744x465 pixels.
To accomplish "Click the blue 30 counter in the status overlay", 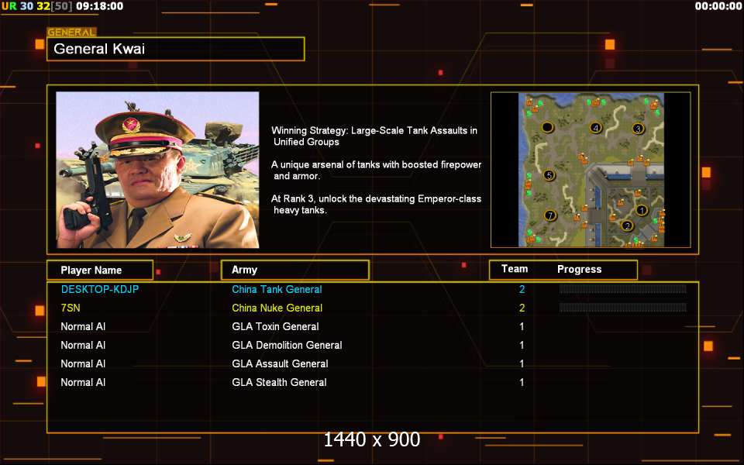I will (x=26, y=6).
